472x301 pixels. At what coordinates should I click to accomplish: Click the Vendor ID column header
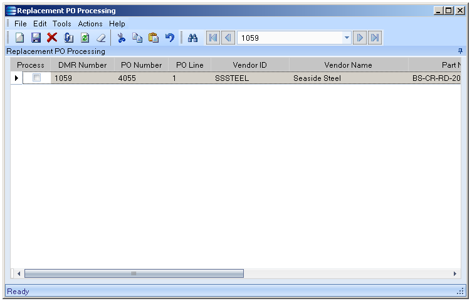coord(250,65)
